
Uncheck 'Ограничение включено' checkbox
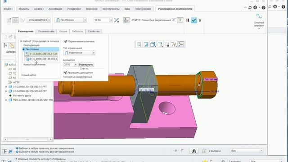point(66,41)
